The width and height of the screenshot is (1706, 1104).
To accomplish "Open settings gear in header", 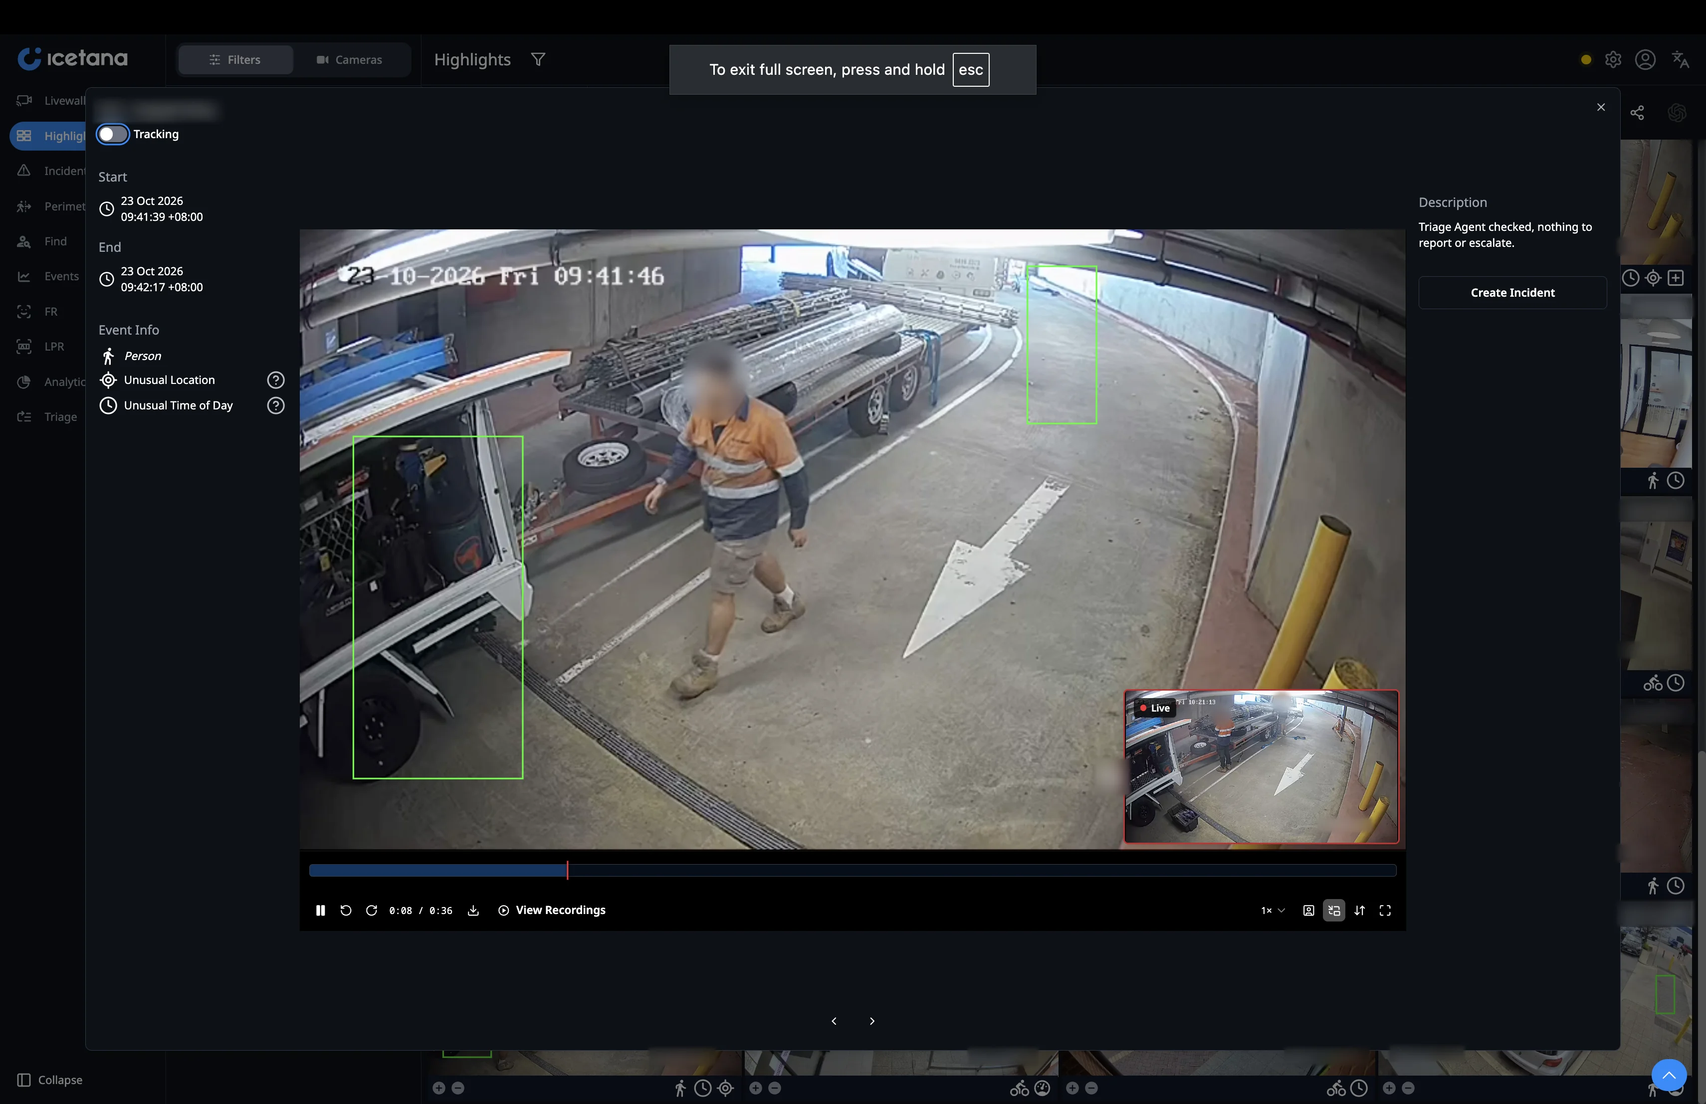I will coord(1613,59).
